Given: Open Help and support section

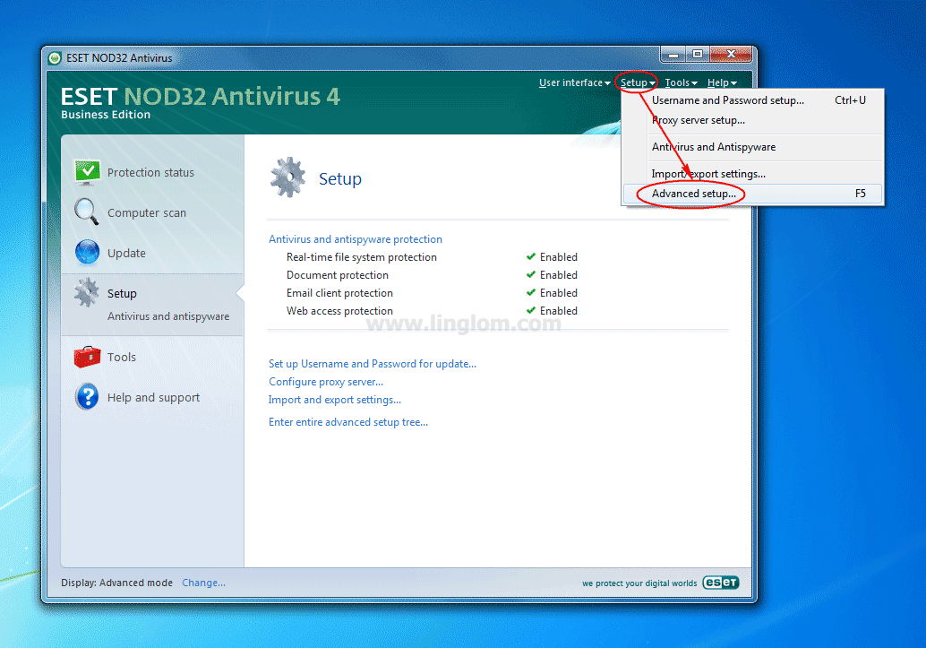Looking at the screenshot, I should tap(153, 397).
